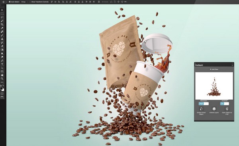Select the Rectangular Marquee tool

coord(2,14)
